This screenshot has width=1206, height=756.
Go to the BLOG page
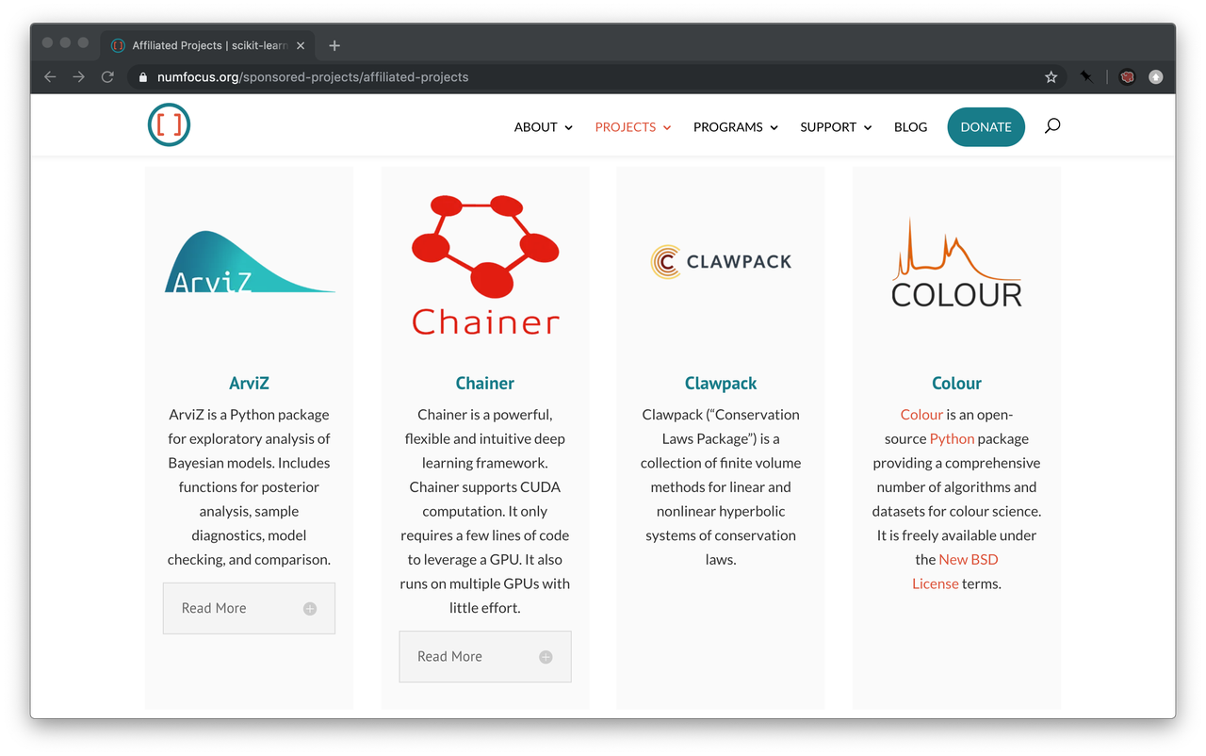910,126
